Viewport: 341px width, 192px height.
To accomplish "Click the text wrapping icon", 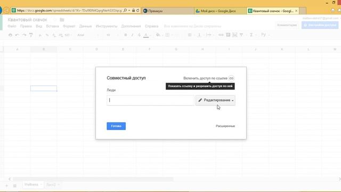I will [208, 35].
